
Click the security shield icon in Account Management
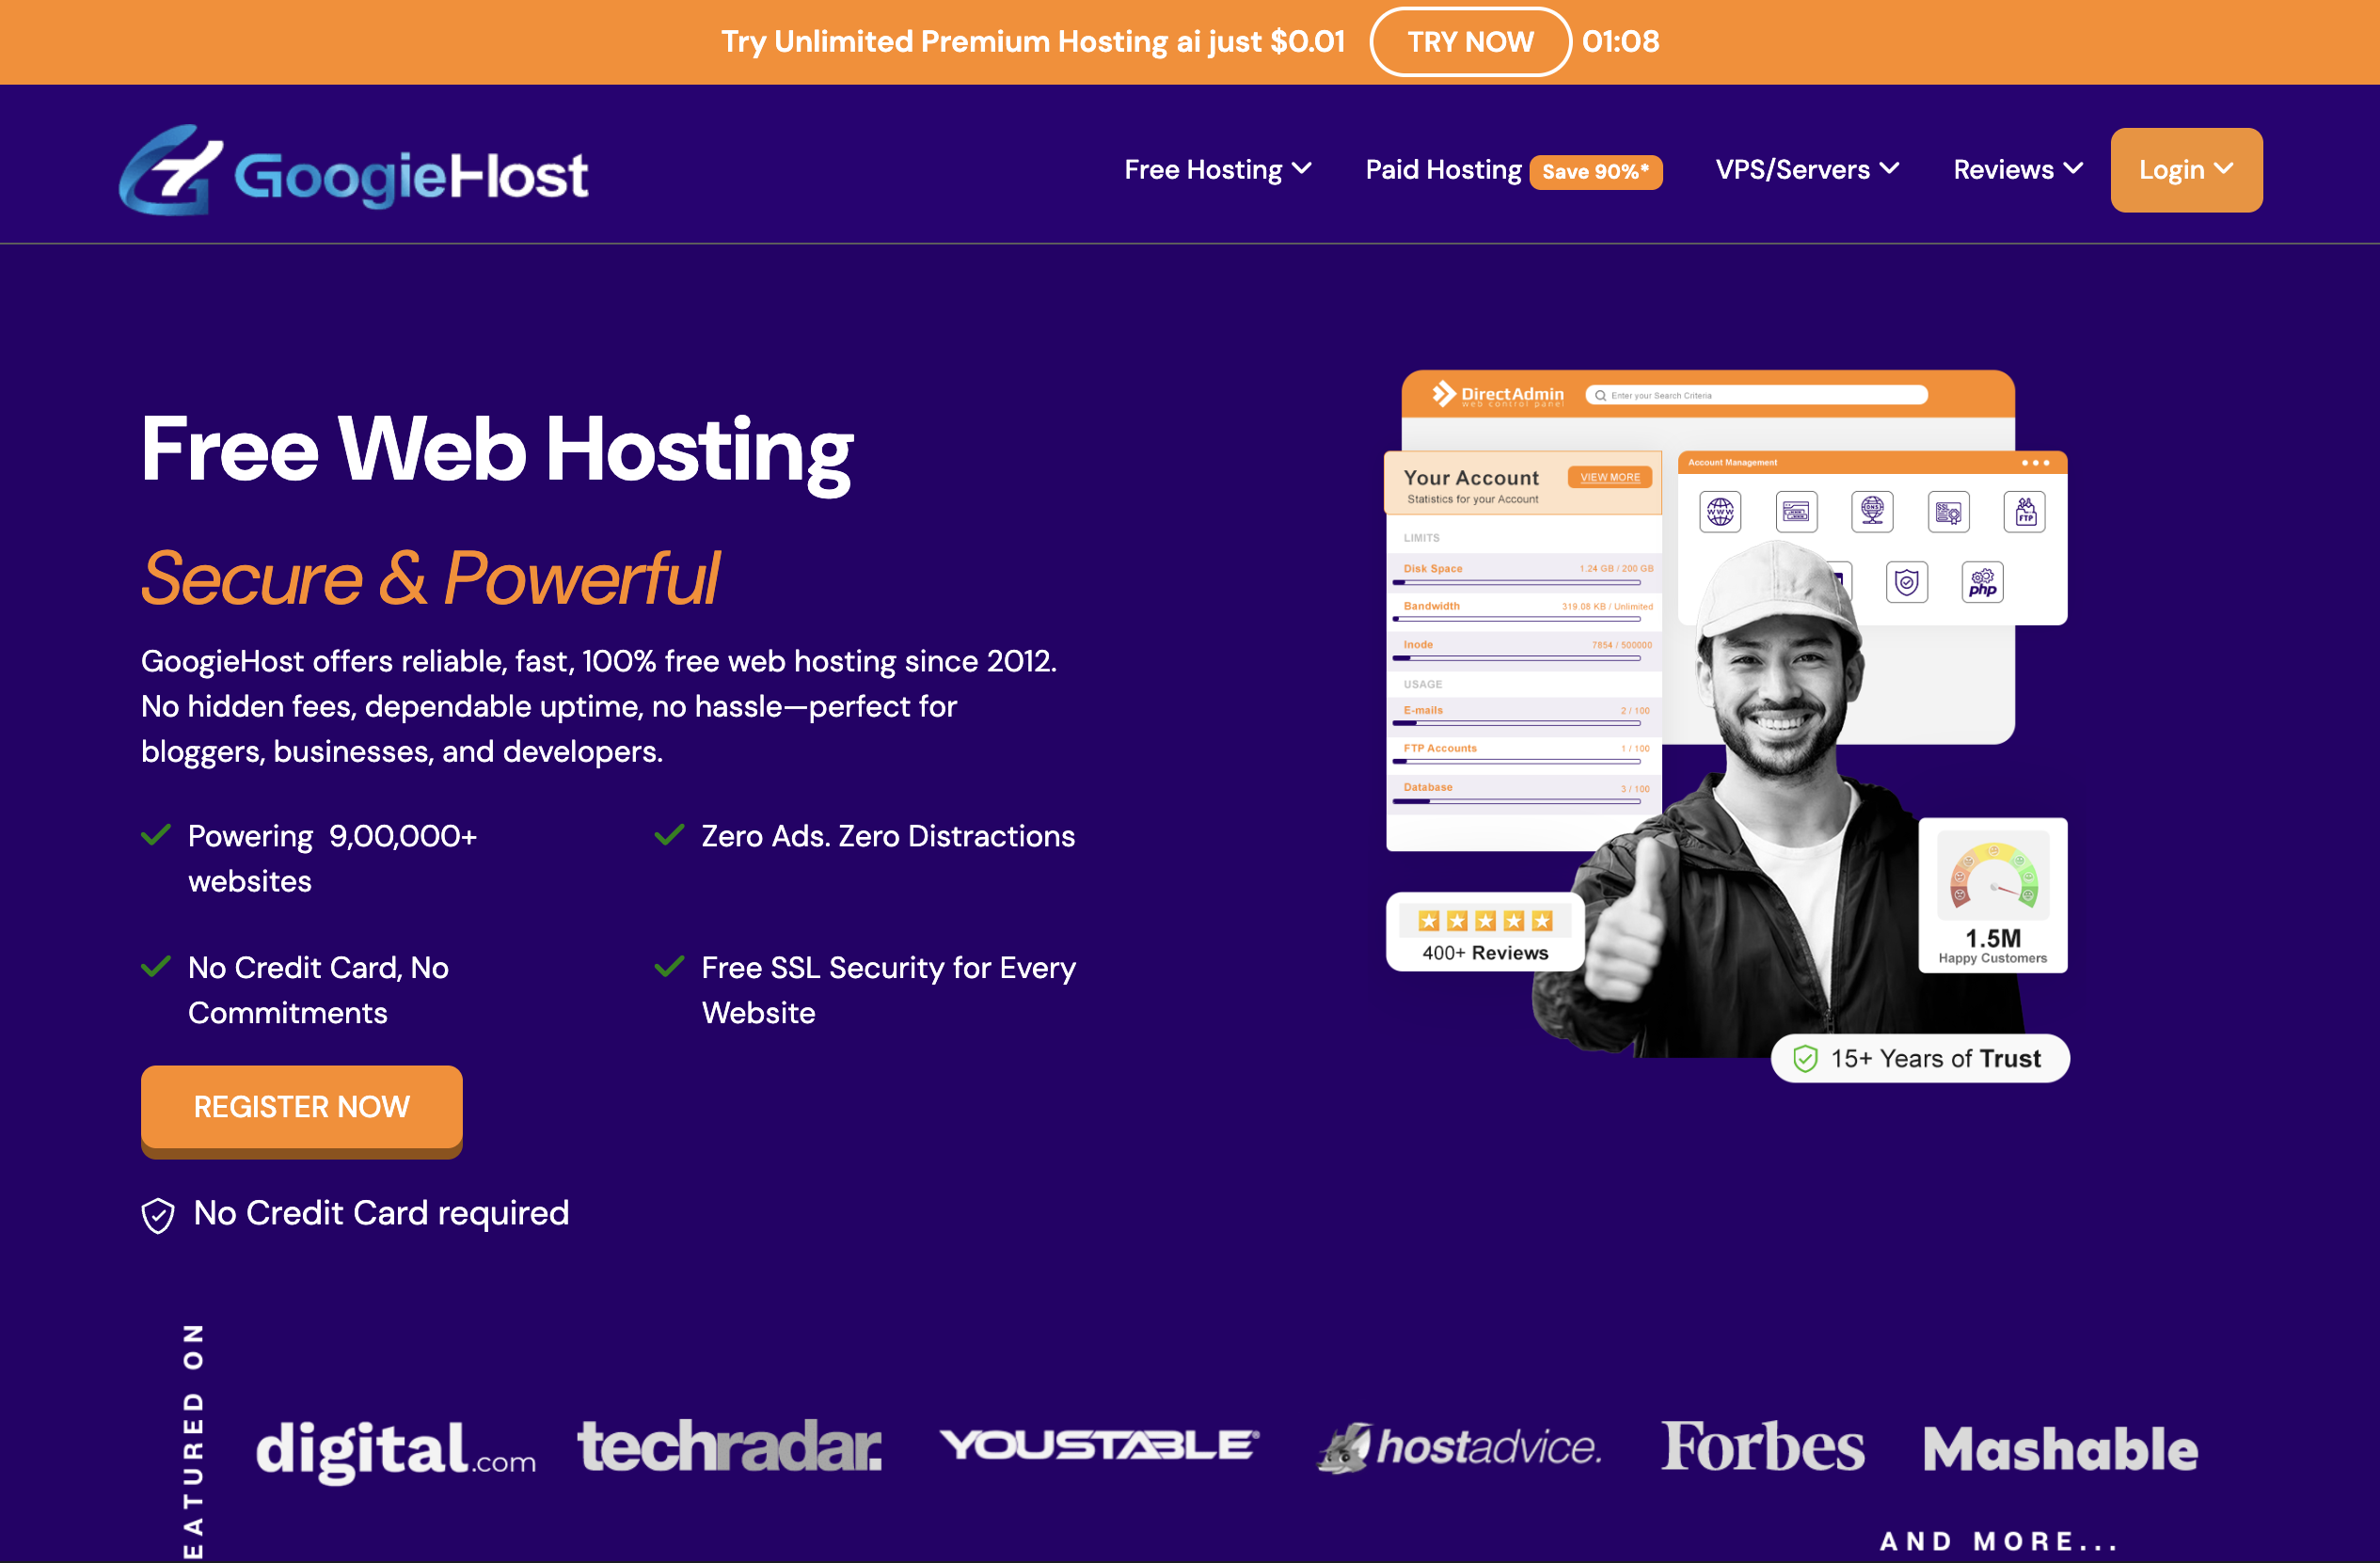1907,582
